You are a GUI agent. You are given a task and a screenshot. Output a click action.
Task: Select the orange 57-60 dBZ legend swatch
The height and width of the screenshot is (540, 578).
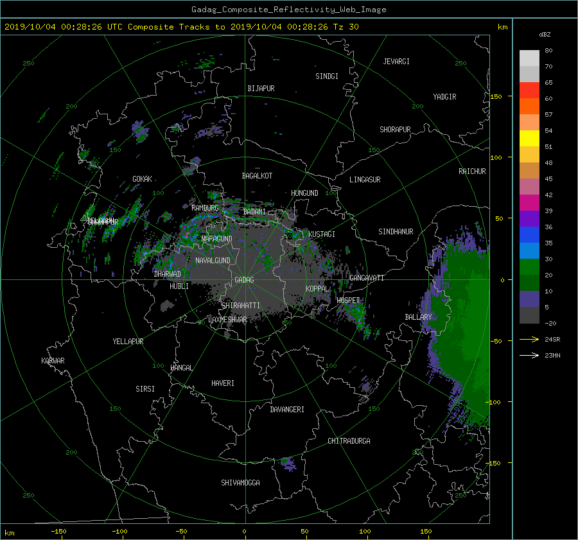click(529, 106)
